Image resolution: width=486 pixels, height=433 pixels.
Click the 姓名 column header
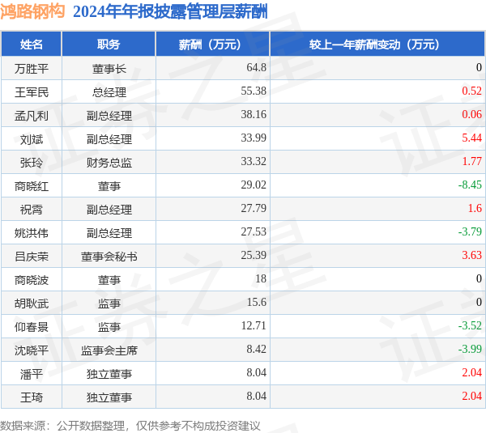tap(32, 45)
